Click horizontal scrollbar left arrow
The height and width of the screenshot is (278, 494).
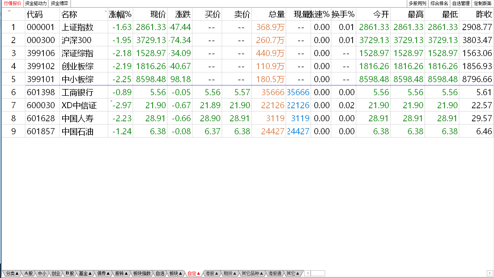tap(307, 273)
